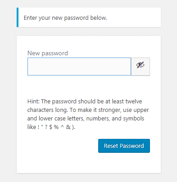Click the password hint paragraph
Image resolution: width=177 pixels, height=182 pixels.
point(88,114)
